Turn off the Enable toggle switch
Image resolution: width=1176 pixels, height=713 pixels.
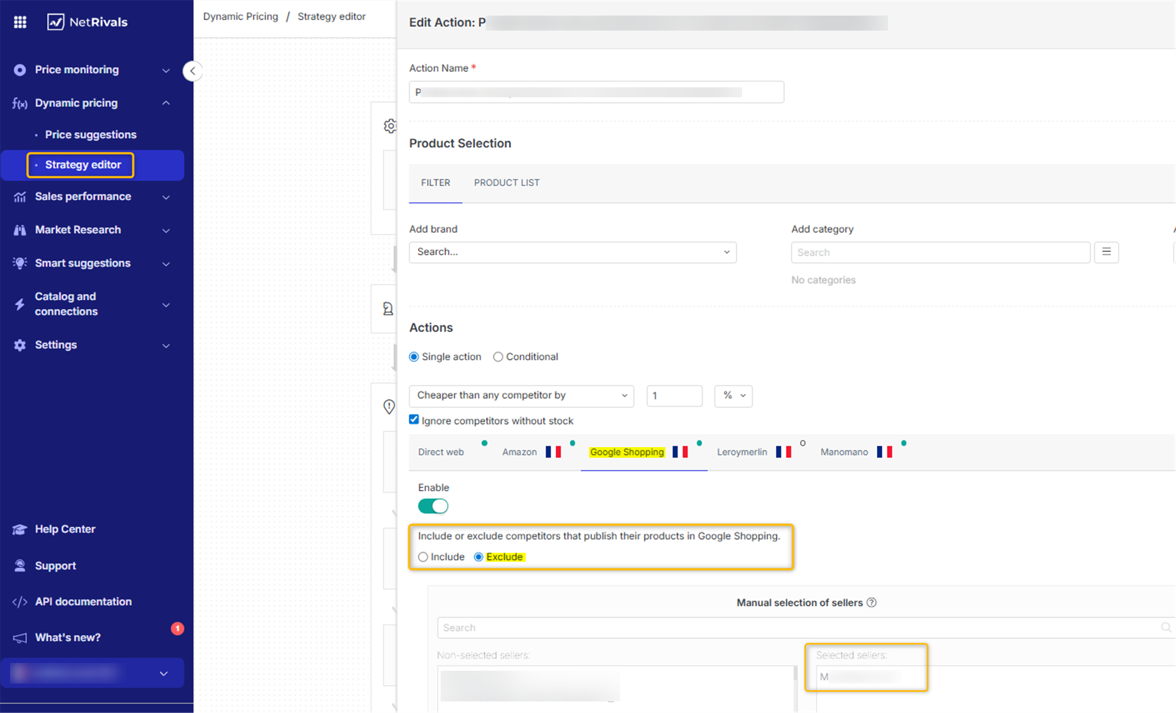coord(433,506)
